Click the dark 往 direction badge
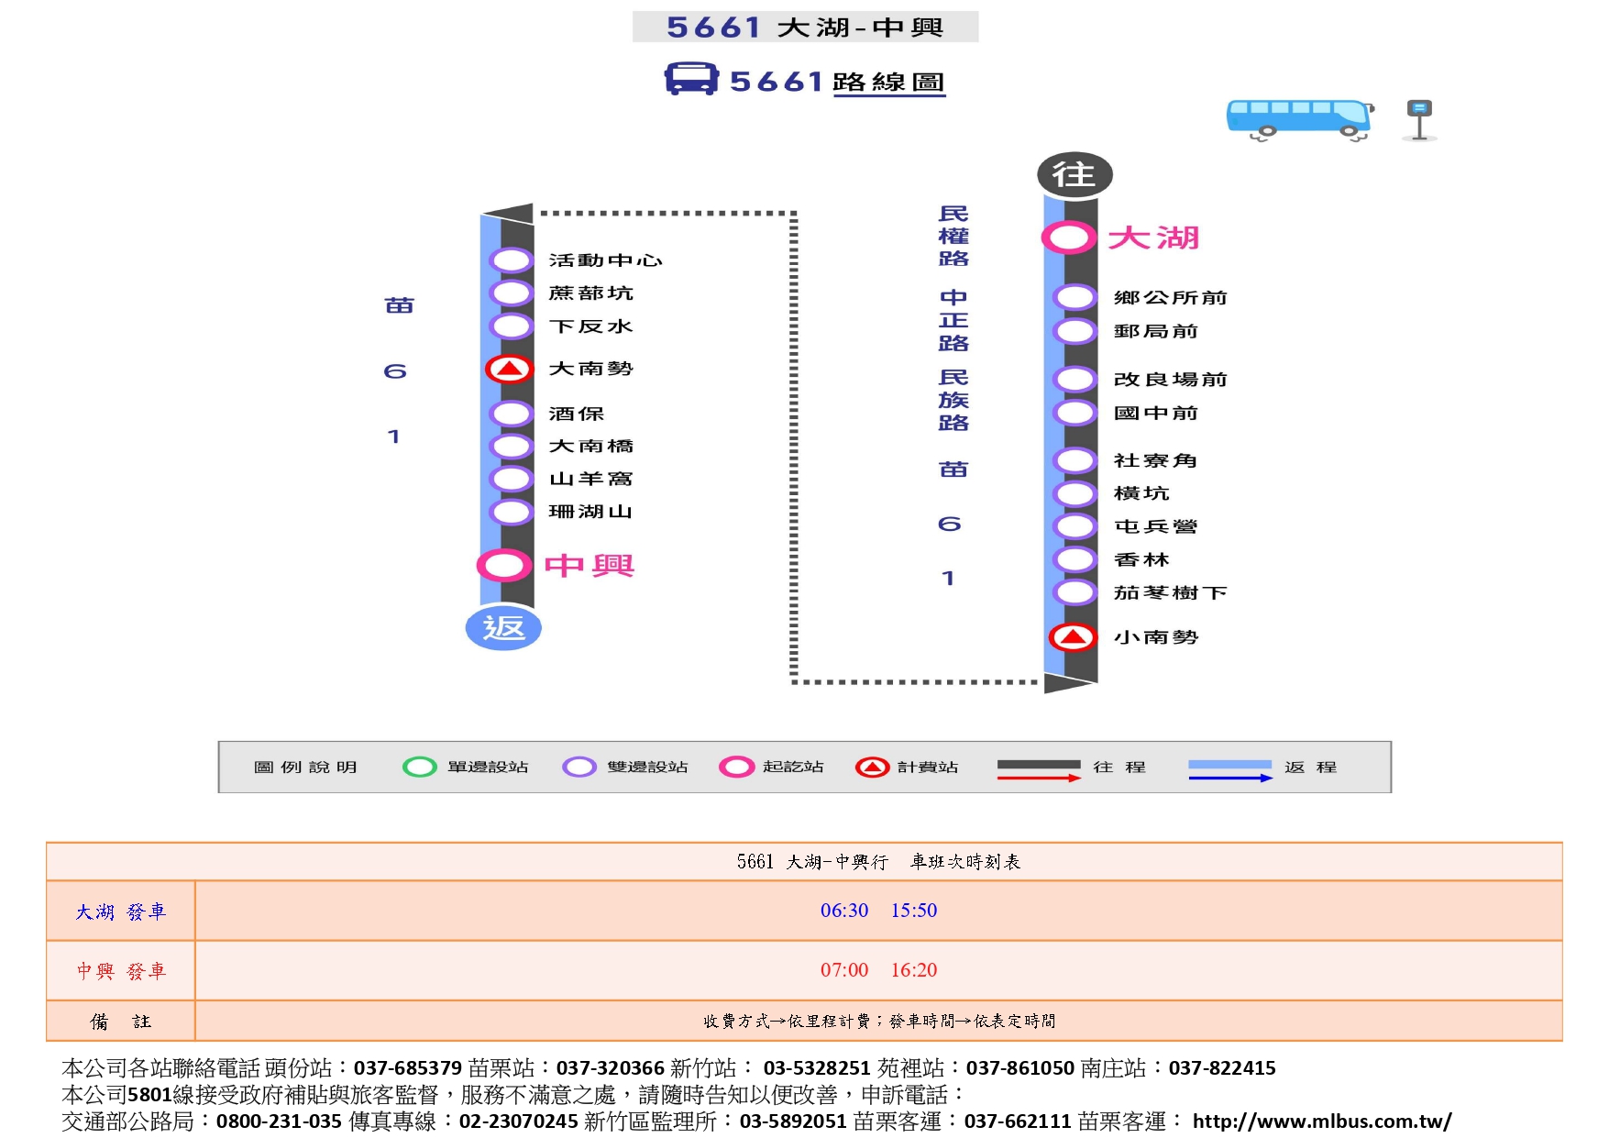This screenshot has width=1609, height=1138. 1075,174
